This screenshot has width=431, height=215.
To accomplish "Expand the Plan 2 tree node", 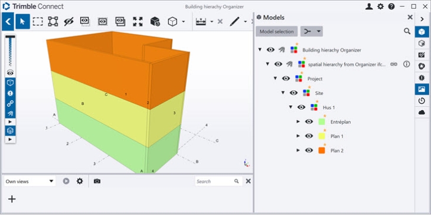I will pyautogui.click(x=298, y=150).
